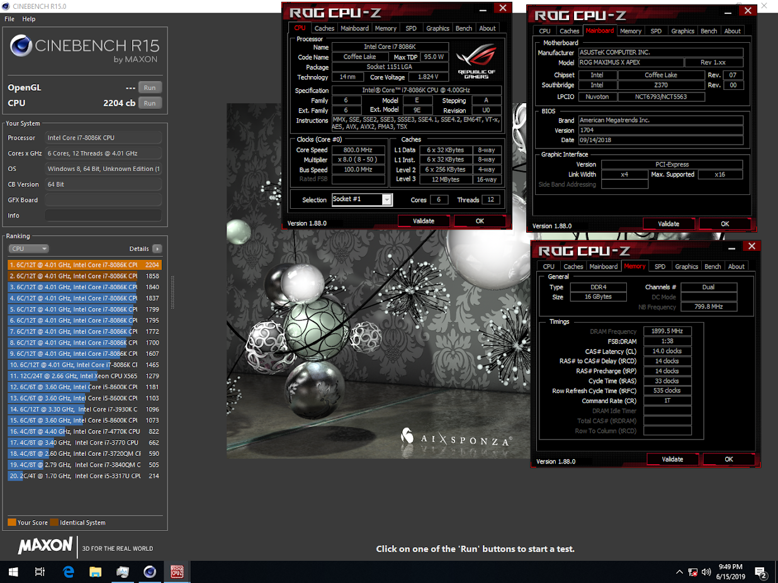Viewport: 778px width, 583px height.
Task: Click the MAXON logo at the bottom
Action: pyautogui.click(x=45, y=546)
